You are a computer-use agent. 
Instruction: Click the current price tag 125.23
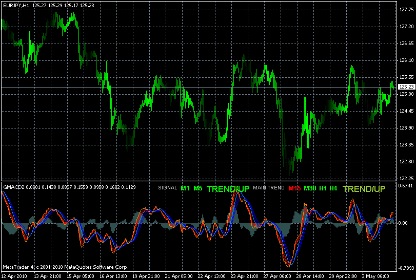tap(406, 87)
